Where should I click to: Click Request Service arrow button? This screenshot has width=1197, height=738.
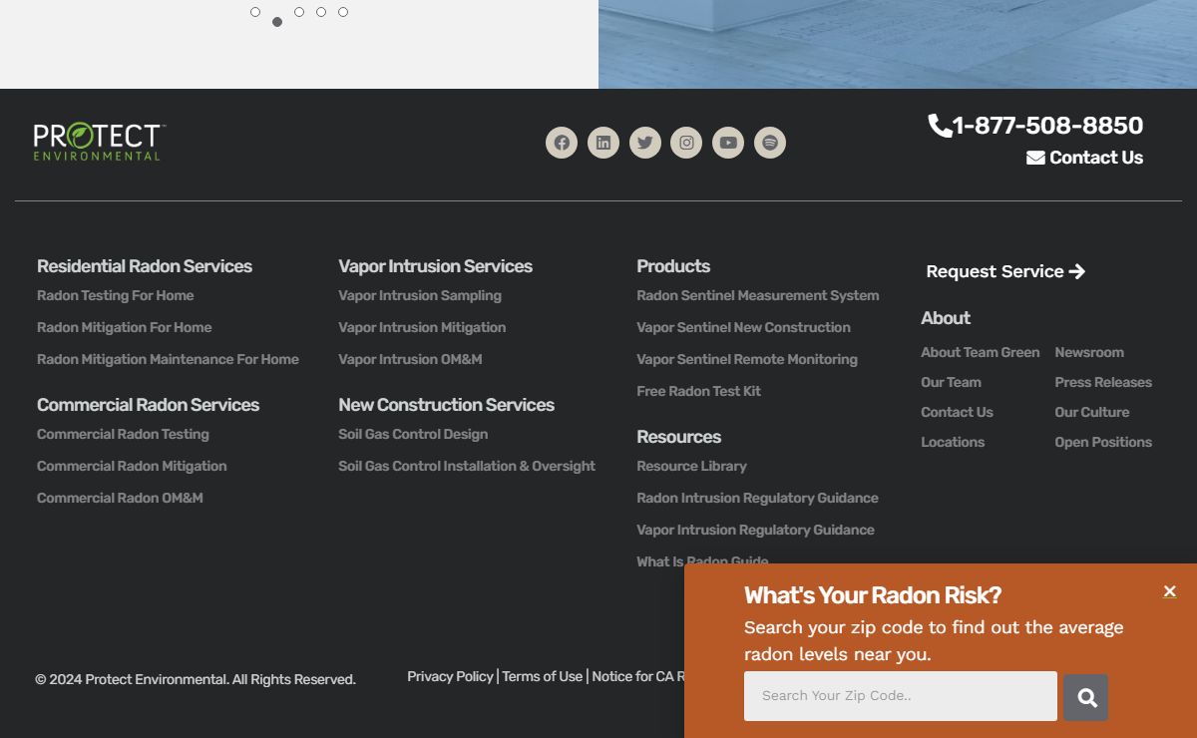coord(1005,271)
